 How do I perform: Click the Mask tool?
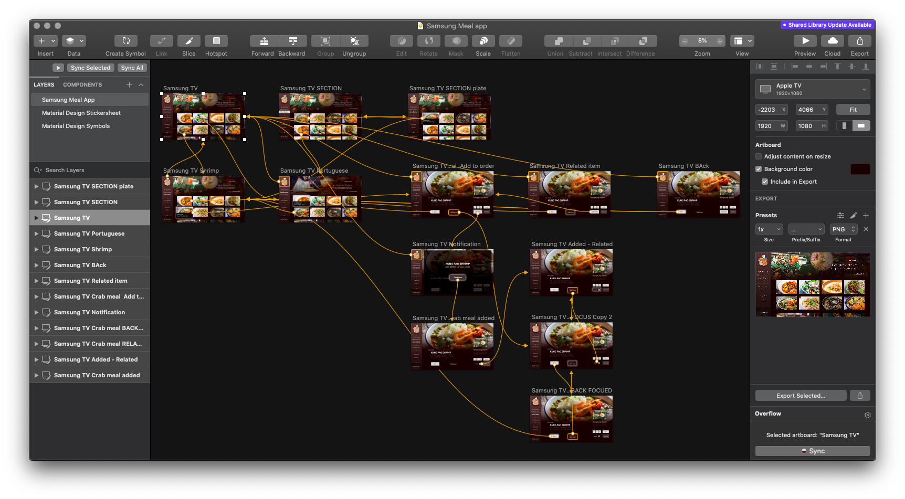[x=456, y=41]
